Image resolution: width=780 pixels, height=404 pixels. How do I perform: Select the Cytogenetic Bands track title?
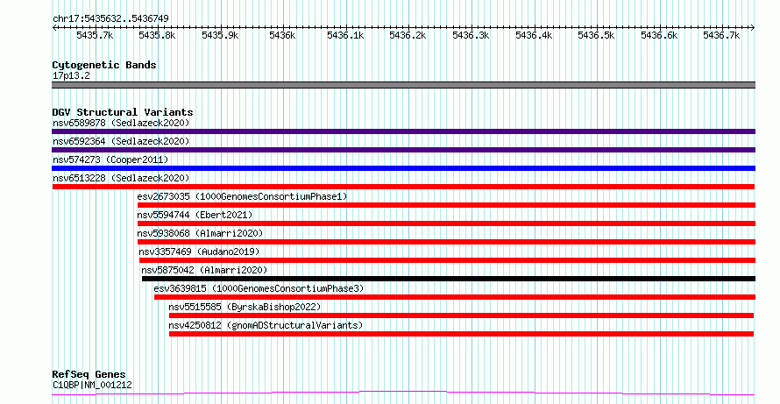point(104,65)
